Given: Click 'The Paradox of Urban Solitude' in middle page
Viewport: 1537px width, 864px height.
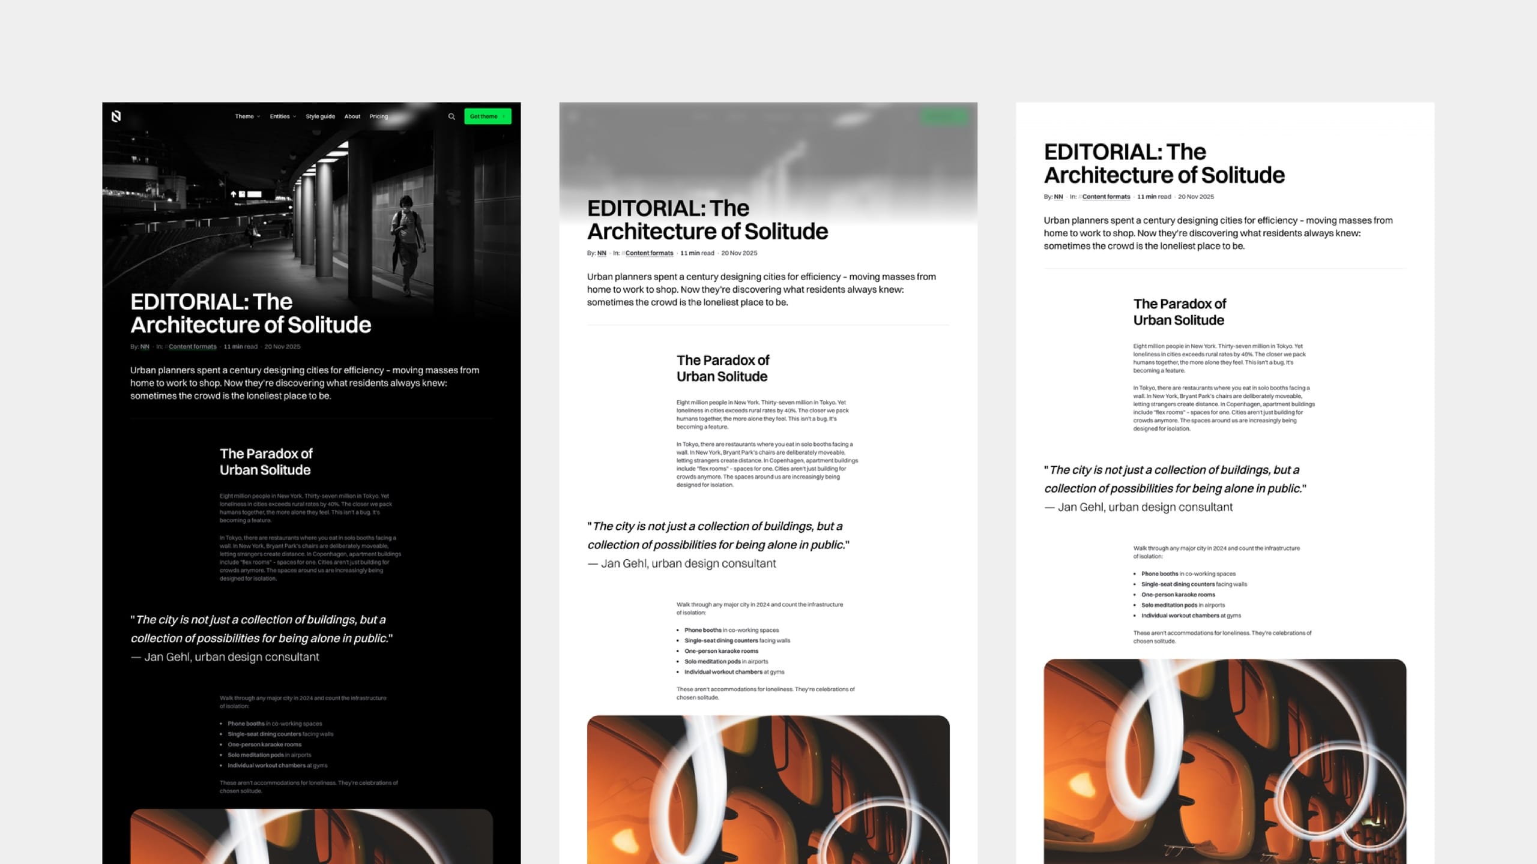Looking at the screenshot, I should pyautogui.click(x=723, y=368).
